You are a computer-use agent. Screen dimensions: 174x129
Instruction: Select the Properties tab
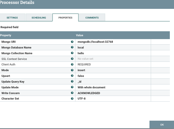pyautogui.click(x=65, y=18)
